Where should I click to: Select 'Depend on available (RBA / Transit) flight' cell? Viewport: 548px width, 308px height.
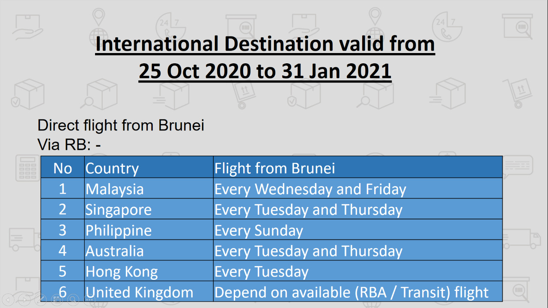tap(358, 292)
